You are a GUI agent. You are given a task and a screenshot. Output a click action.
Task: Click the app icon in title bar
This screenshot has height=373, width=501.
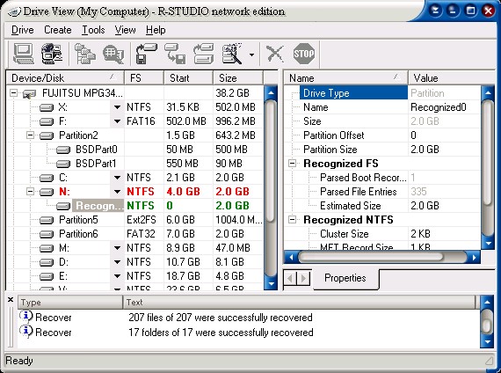tap(14, 12)
